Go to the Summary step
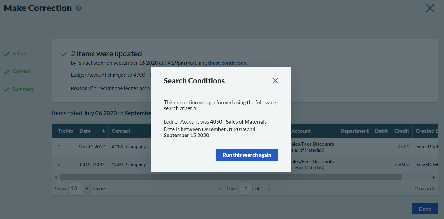This screenshot has width=444, height=219. click(x=23, y=89)
